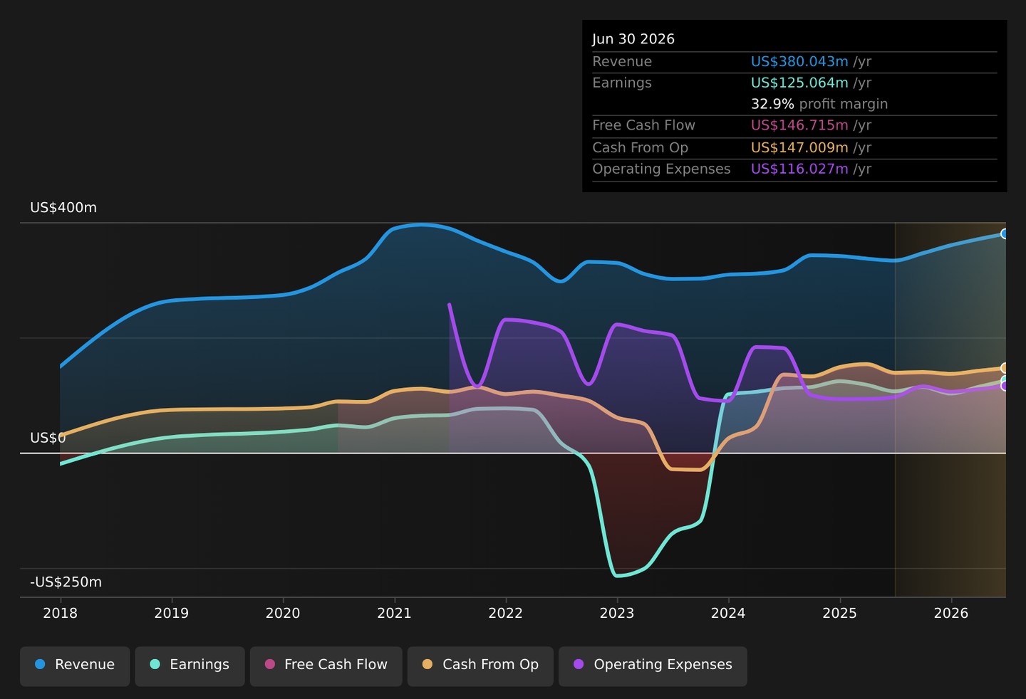Screen dimensions: 1026x699
Task: Toggle the Free Cash Flow legend button
Action: click(326, 666)
